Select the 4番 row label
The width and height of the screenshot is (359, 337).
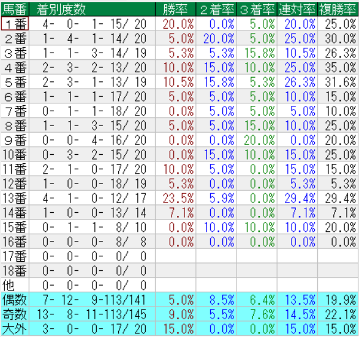(x=15, y=67)
